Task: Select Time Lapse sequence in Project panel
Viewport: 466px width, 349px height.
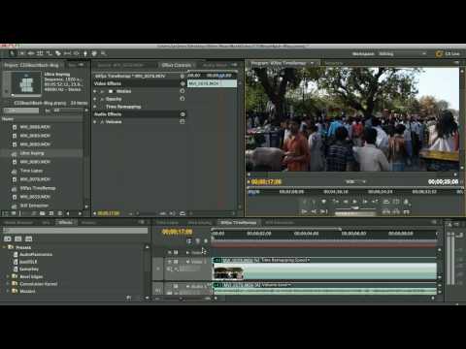Action: point(31,171)
